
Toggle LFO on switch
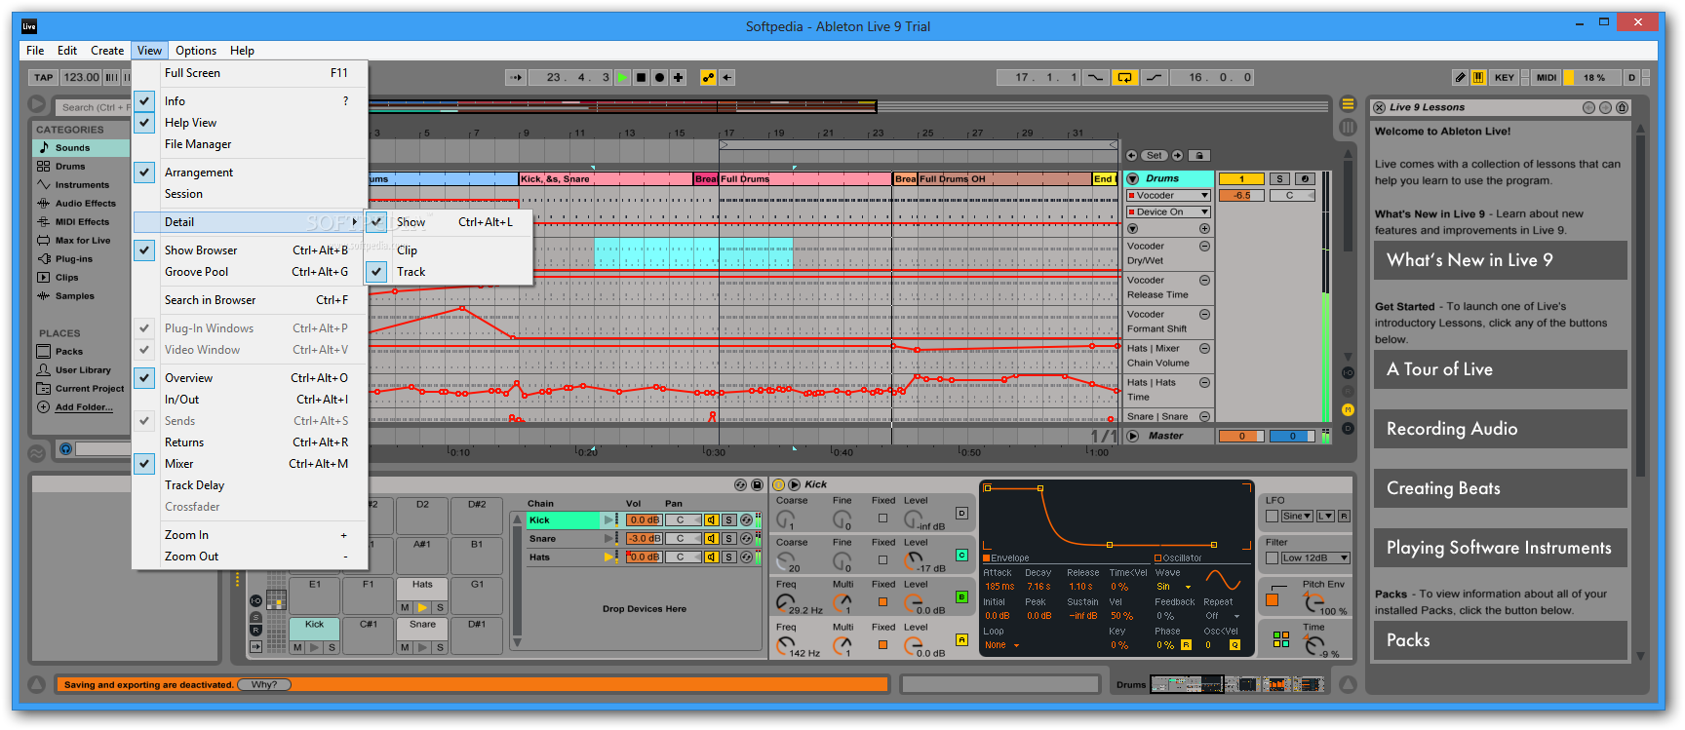pos(1272,516)
